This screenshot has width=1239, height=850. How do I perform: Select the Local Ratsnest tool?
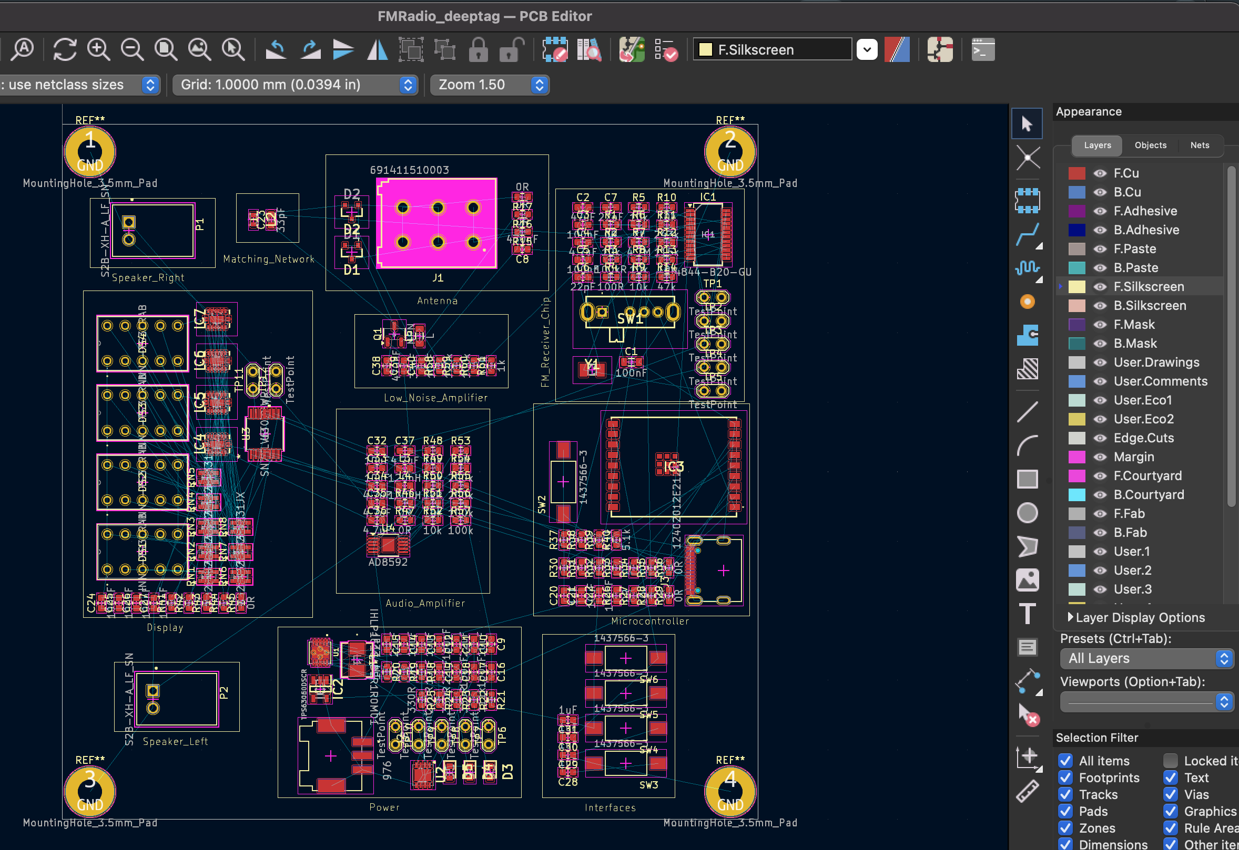1028,158
